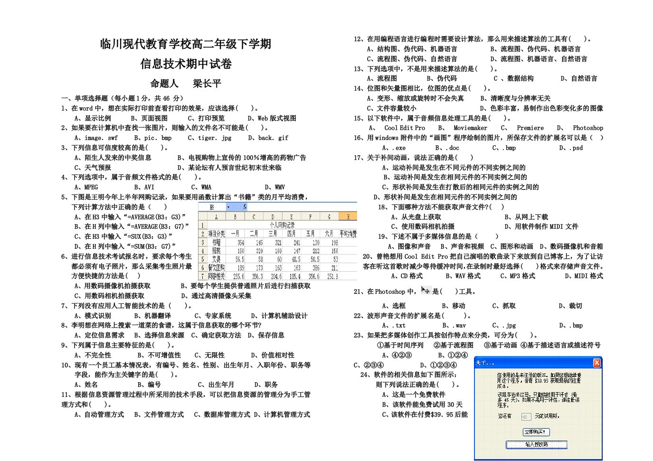Screen dimensions: 653x461
Task: Click answer option C、数据结构
Action: point(513,78)
